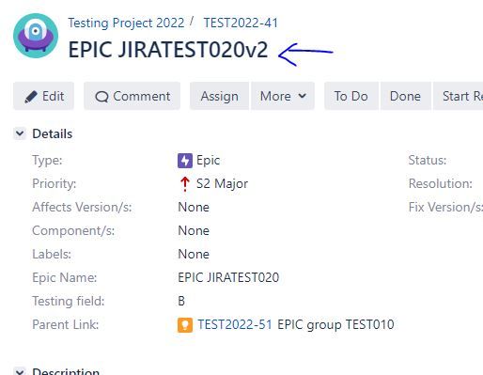483x375 pixels.
Task: Click the Assign button
Action: coord(219,96)
